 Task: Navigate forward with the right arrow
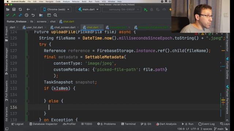tap(35, 9)
